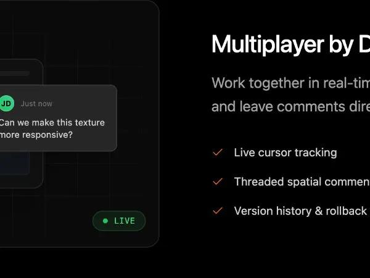This screenshot has height=278, width=370.
Task: Click the 'and leave comments' description line
Action: (290, 107)
